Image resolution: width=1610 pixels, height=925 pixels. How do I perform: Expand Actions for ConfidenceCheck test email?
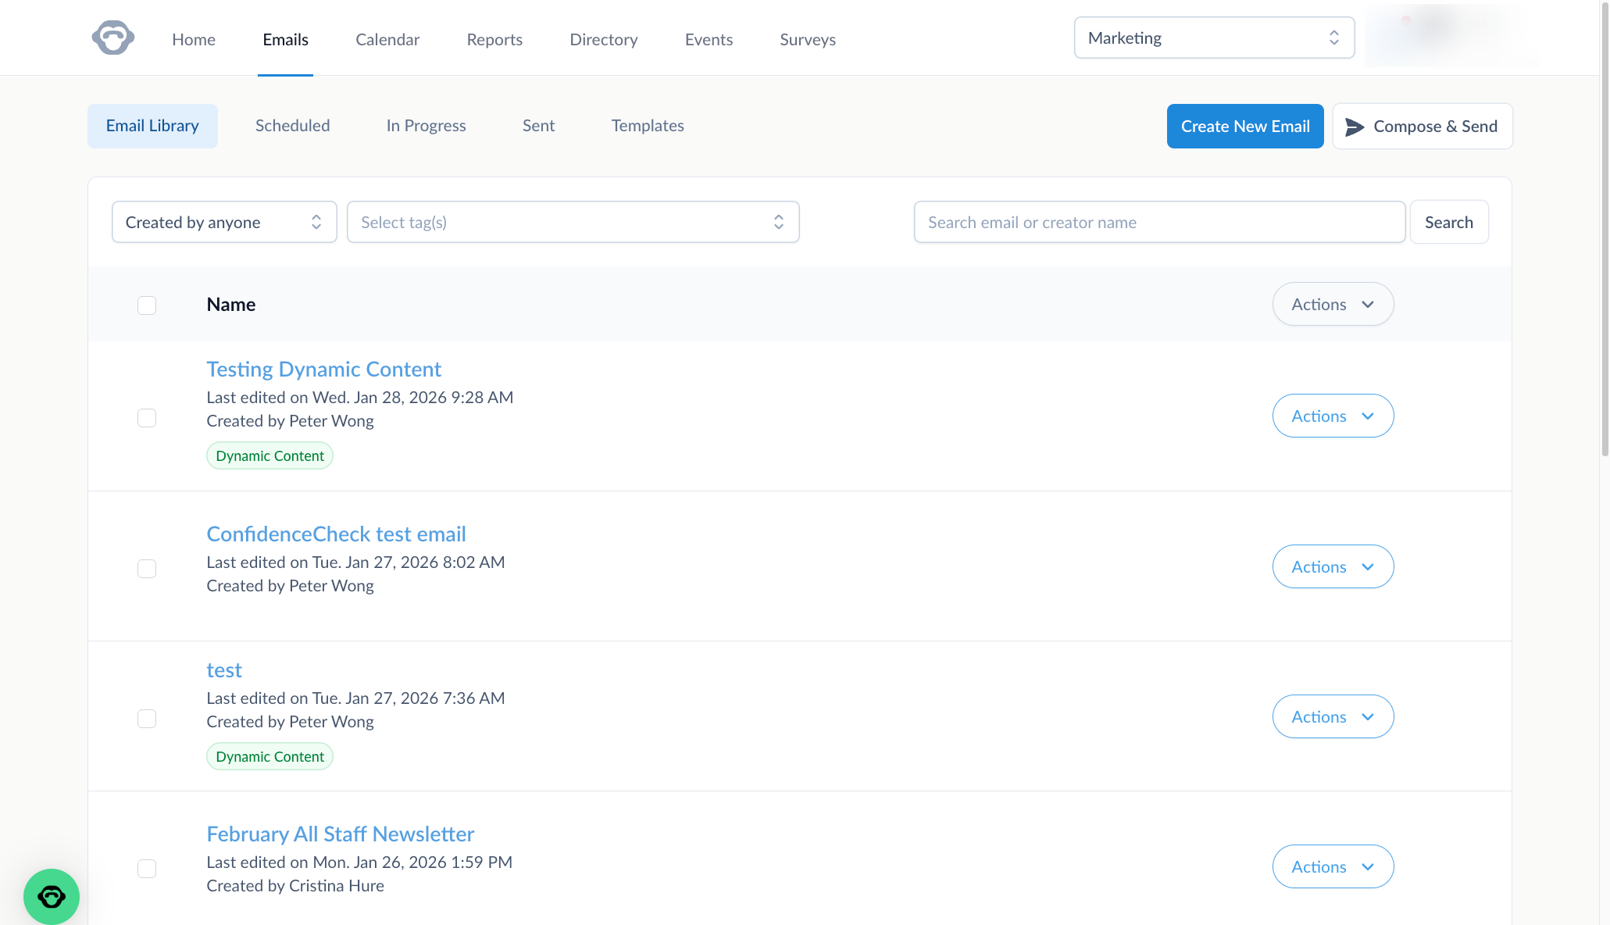[1333, 567]
